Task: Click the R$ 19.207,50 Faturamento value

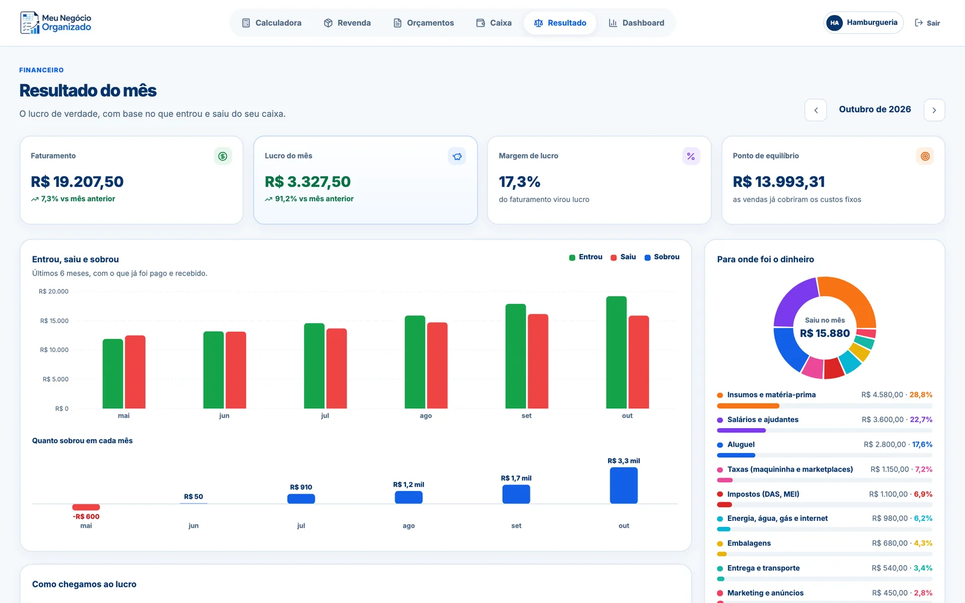Action: 77,182
